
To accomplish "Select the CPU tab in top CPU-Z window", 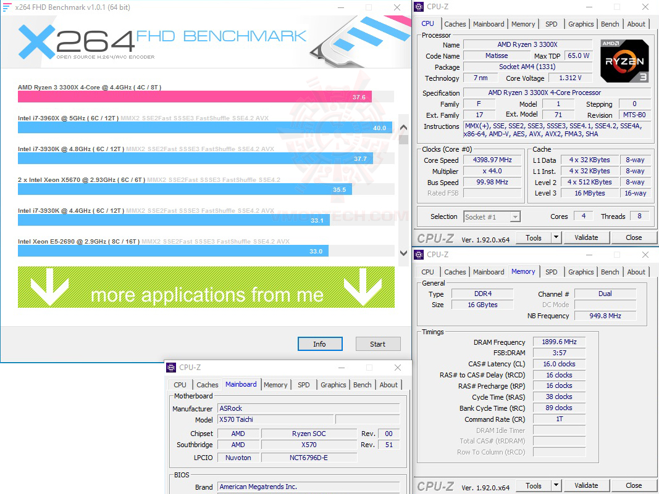I will 428,23.
